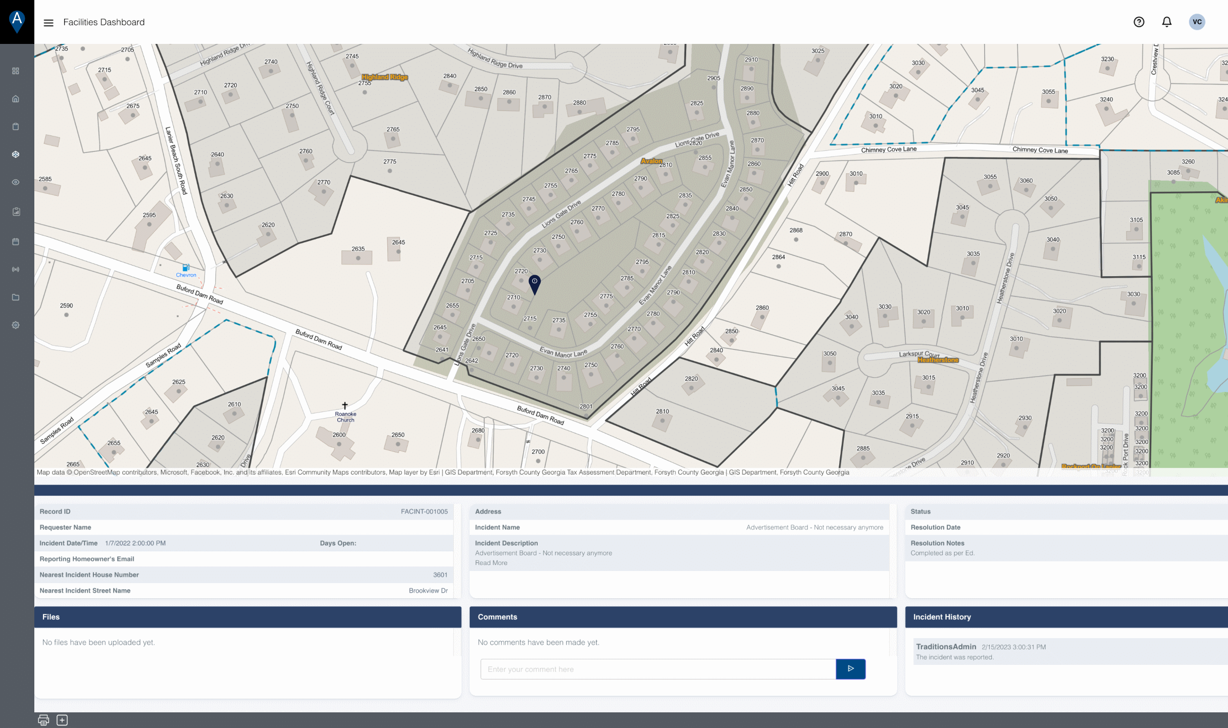Toggle the eye visibility icon in the sidebar
The image size is (1228, 728).
tap(16, 182)
